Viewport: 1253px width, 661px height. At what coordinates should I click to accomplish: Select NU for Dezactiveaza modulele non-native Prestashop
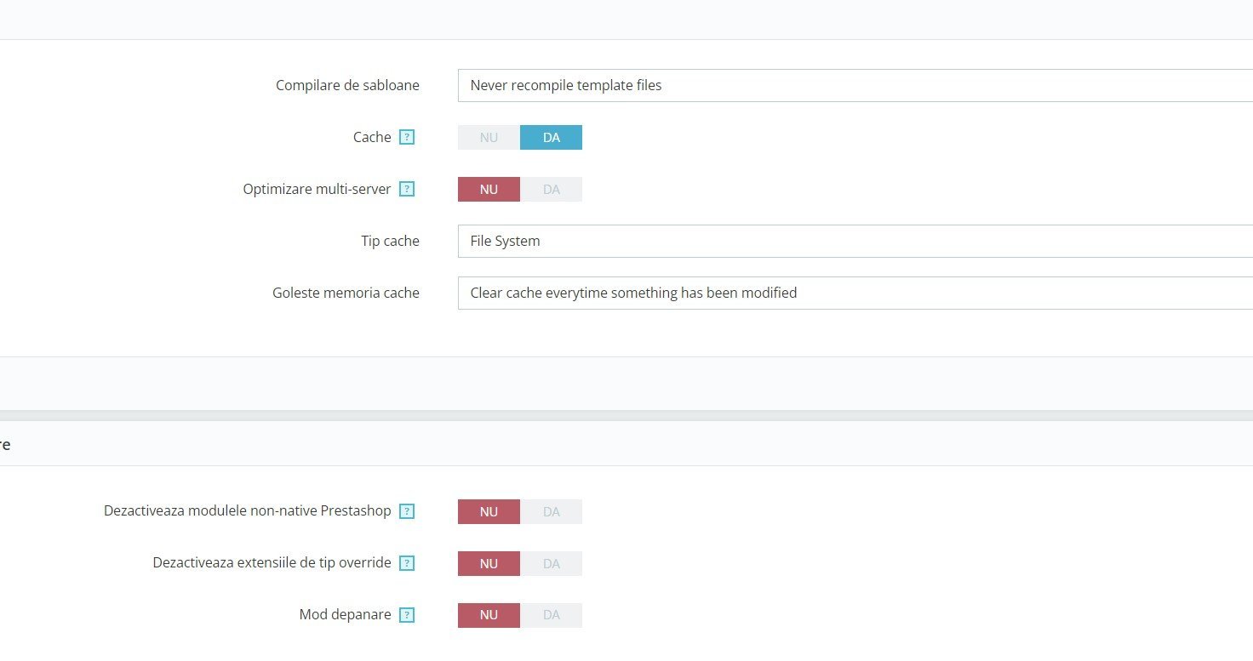[x=489, y=511]
